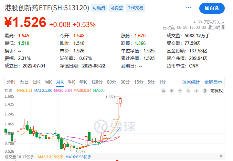The height and width of the screenshot is (161, 233).
Task: Click the change value +0.008 +0.53%
Action: [x=72, y=25]
